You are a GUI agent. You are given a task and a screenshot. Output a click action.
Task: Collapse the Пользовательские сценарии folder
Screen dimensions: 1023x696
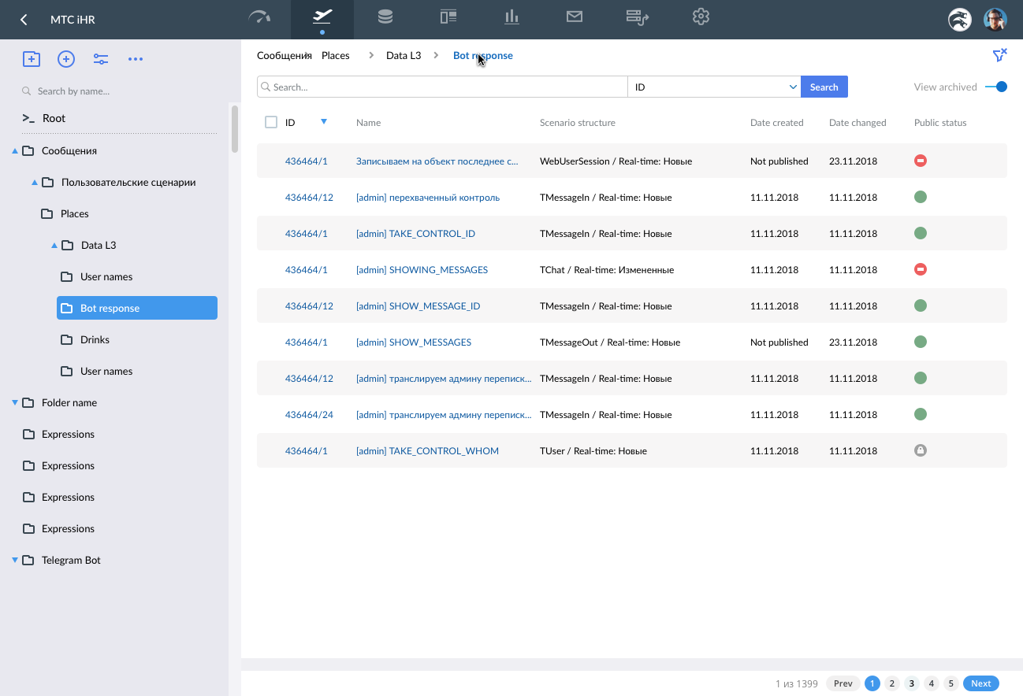click(x=35, y=182)
